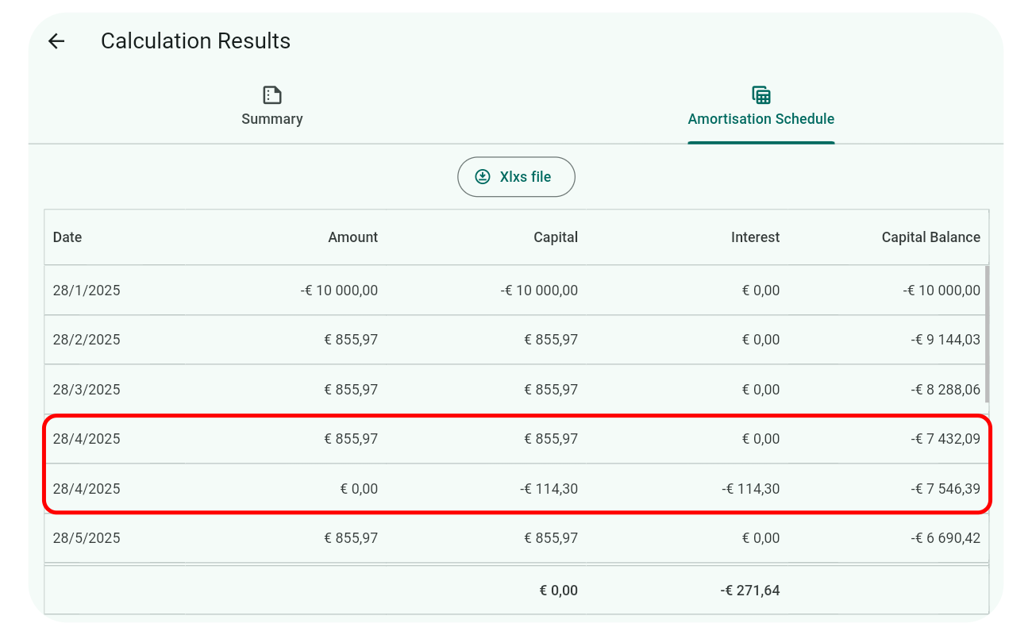Open the Summary tab
The height and width of the screenshot is (635, 1032).
[272, 106]
